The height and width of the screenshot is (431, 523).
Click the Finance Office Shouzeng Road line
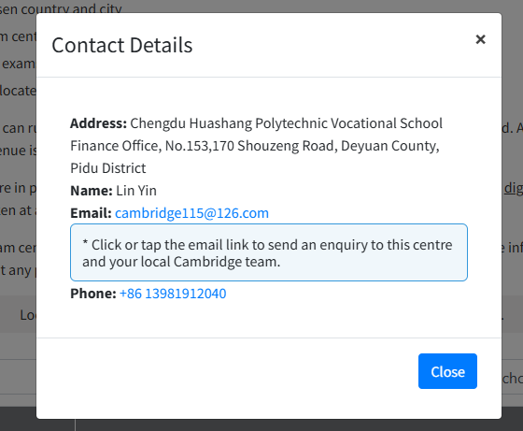pos(255,146)
